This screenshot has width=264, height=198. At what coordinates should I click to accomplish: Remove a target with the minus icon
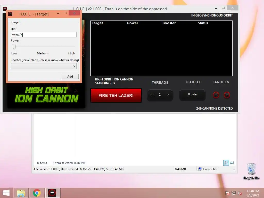coord(227,95)
